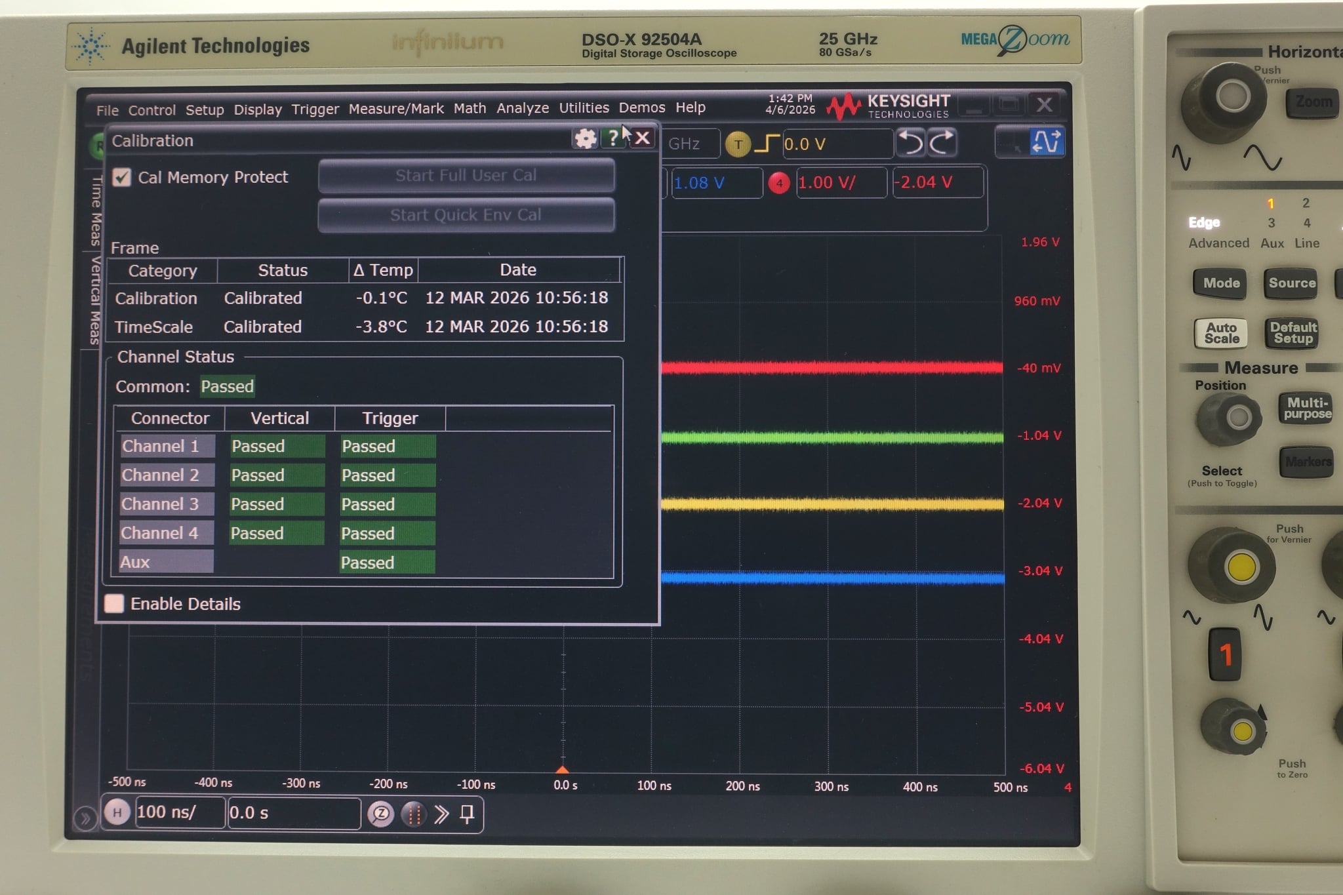Open Calibration dialog settings gear
Screen dimensions: 1343x895
585,138
